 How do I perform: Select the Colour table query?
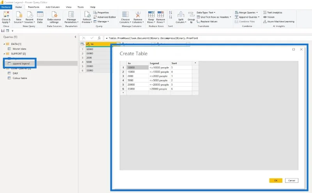coord(20,78)
